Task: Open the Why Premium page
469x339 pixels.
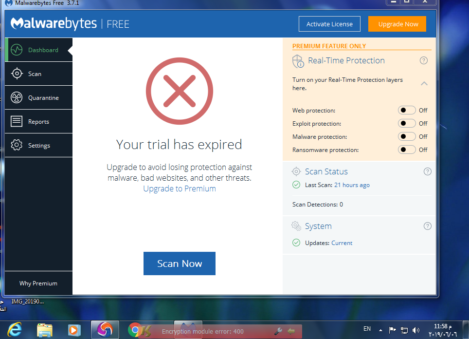Action: point(38,283)
